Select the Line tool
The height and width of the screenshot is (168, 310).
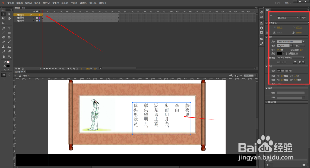(3, 33)
